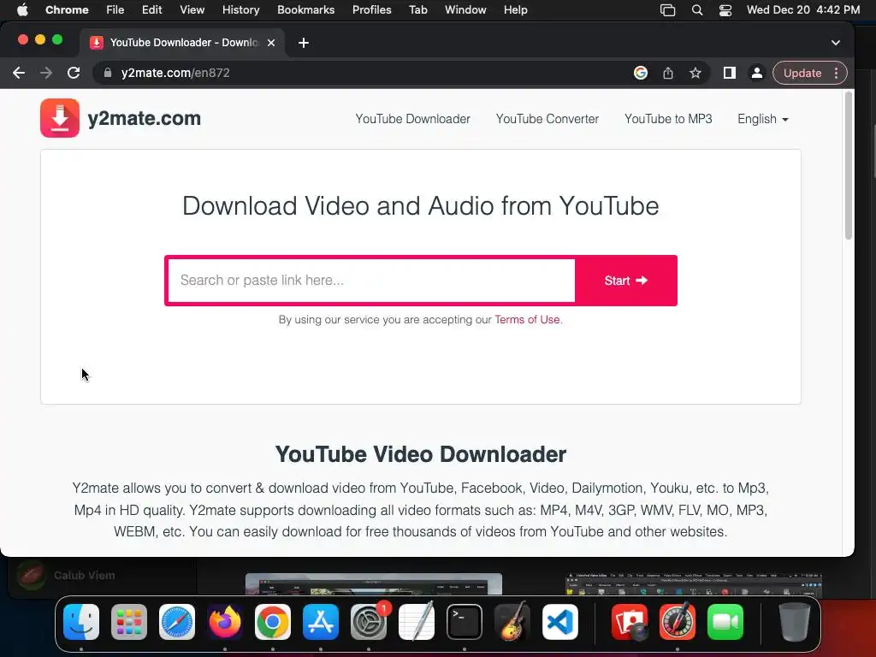Click the Google icon in address bar
The height and width of the screenshot is (657, 876).
640,73
